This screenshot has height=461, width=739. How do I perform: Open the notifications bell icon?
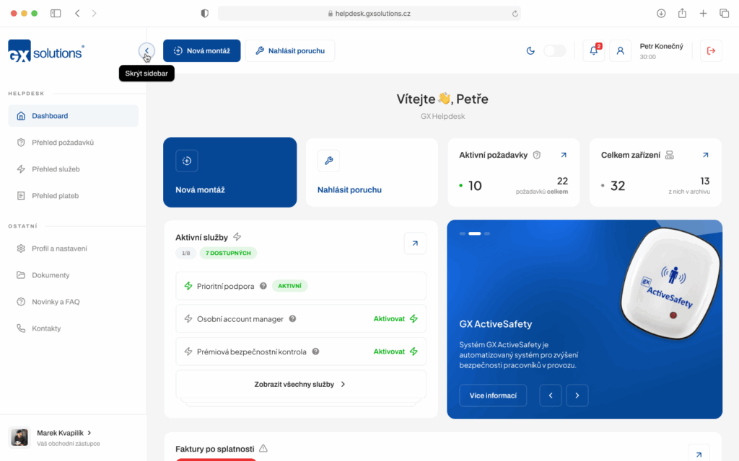click(x=593, y=50)
